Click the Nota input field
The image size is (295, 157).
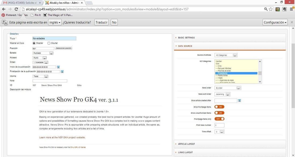pyautogui.click(x=50, y=81)
